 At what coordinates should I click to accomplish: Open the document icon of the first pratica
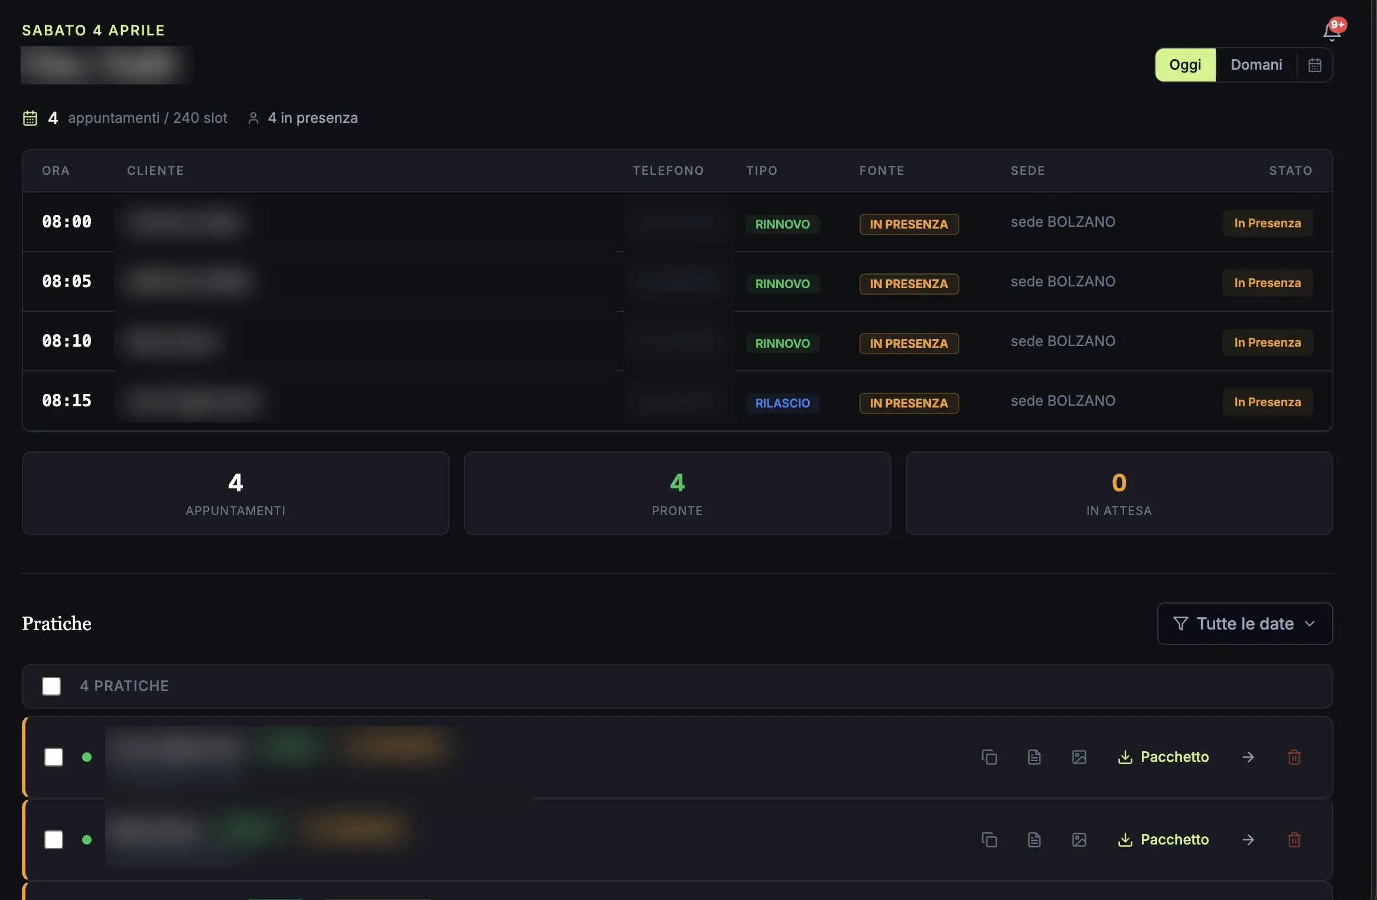coord(1034,757)
